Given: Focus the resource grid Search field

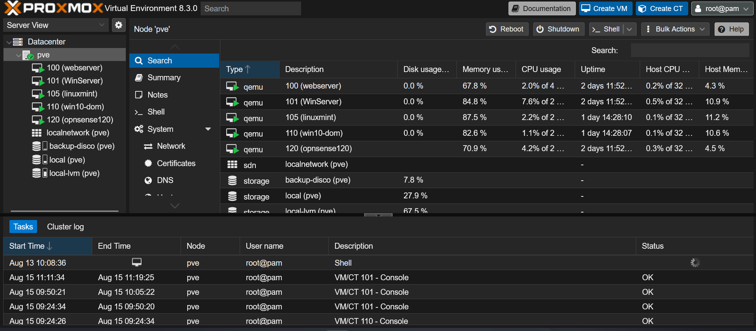Looking at the screenshot, I should click(690, 50).
